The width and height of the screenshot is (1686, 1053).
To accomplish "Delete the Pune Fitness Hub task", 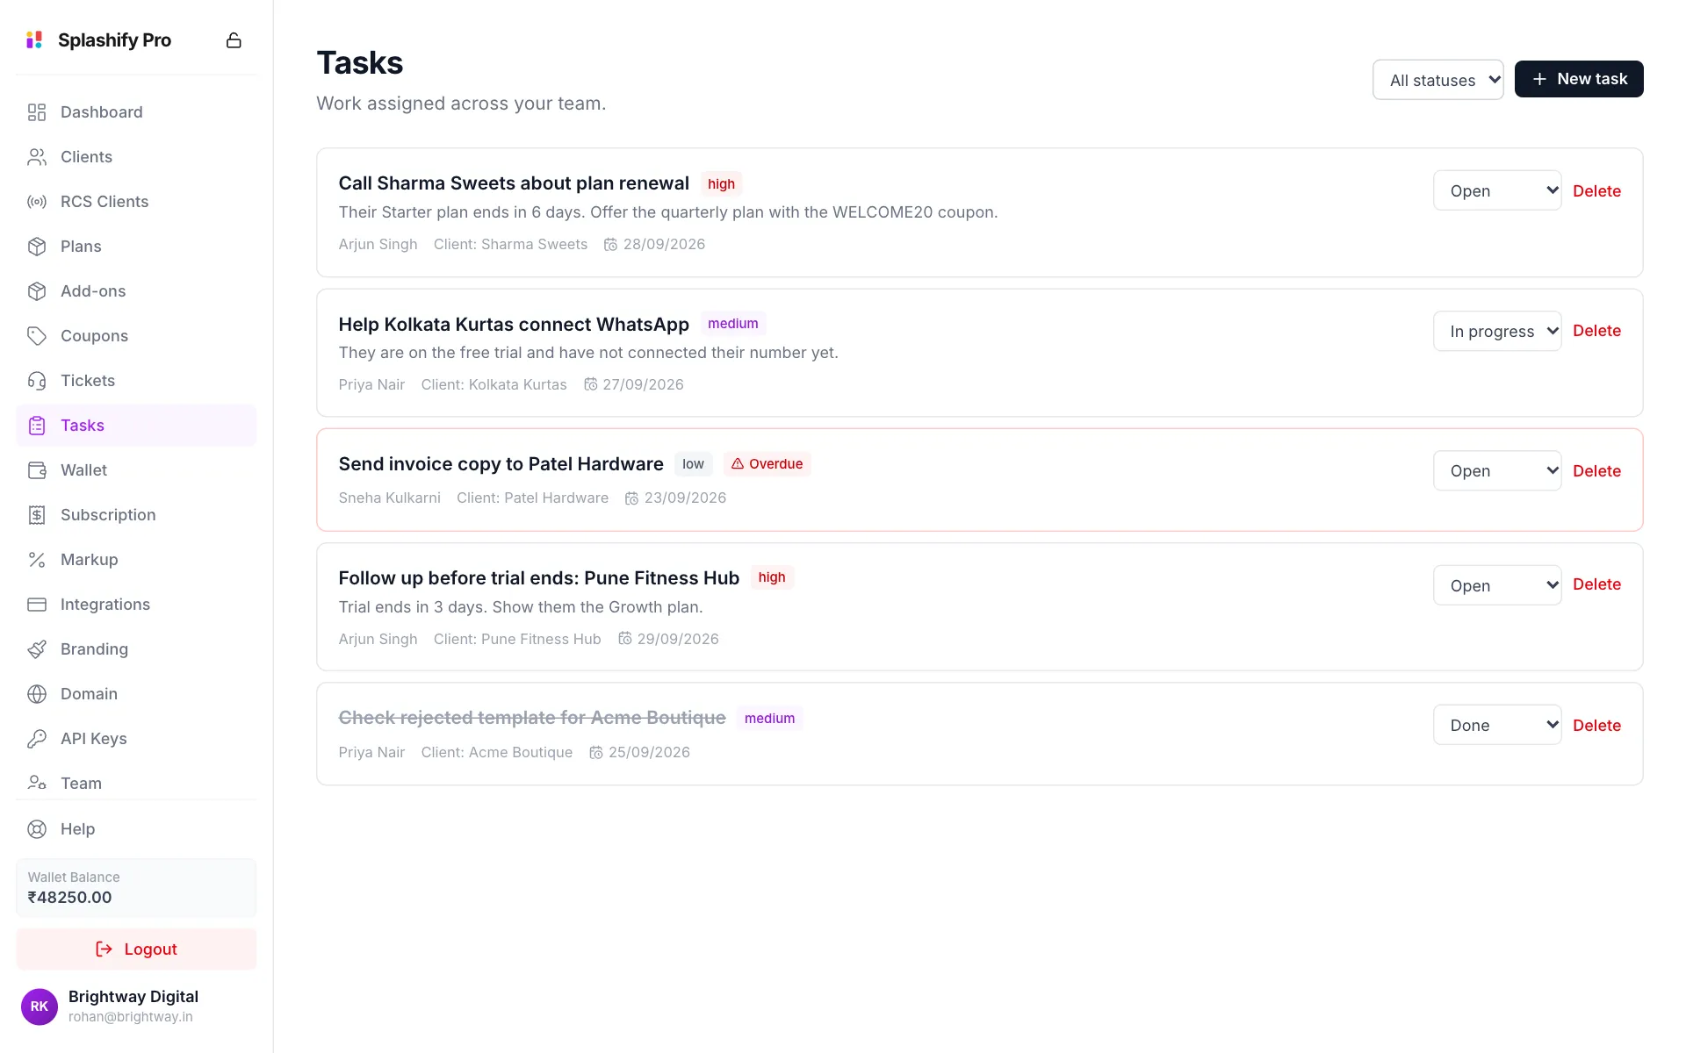I will click(x=1596, y=584).
